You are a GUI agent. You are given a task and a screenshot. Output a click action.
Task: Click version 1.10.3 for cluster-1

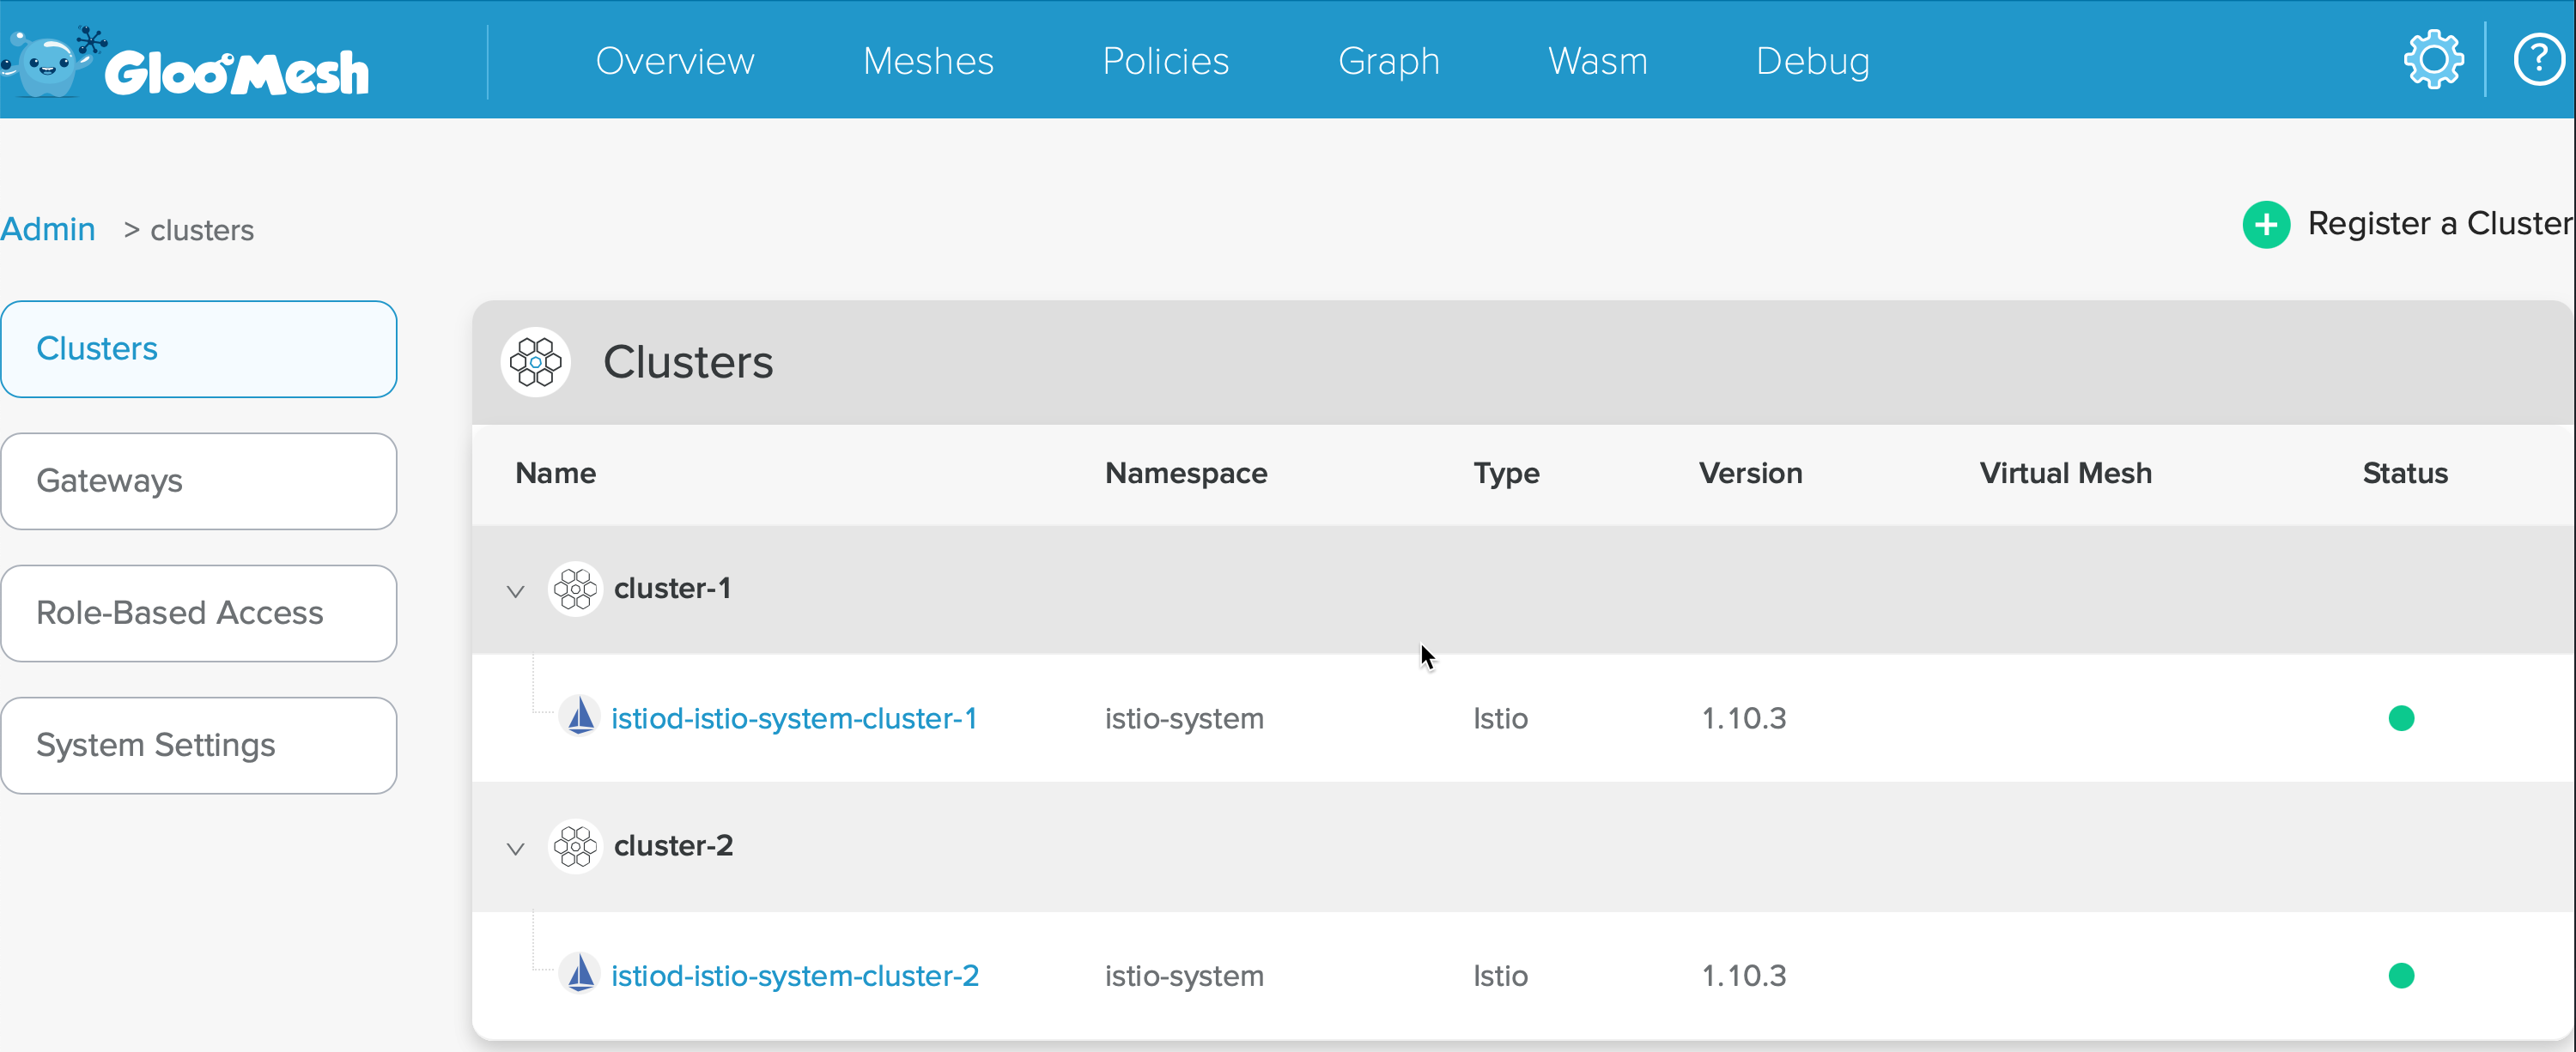pos(1744,718)
